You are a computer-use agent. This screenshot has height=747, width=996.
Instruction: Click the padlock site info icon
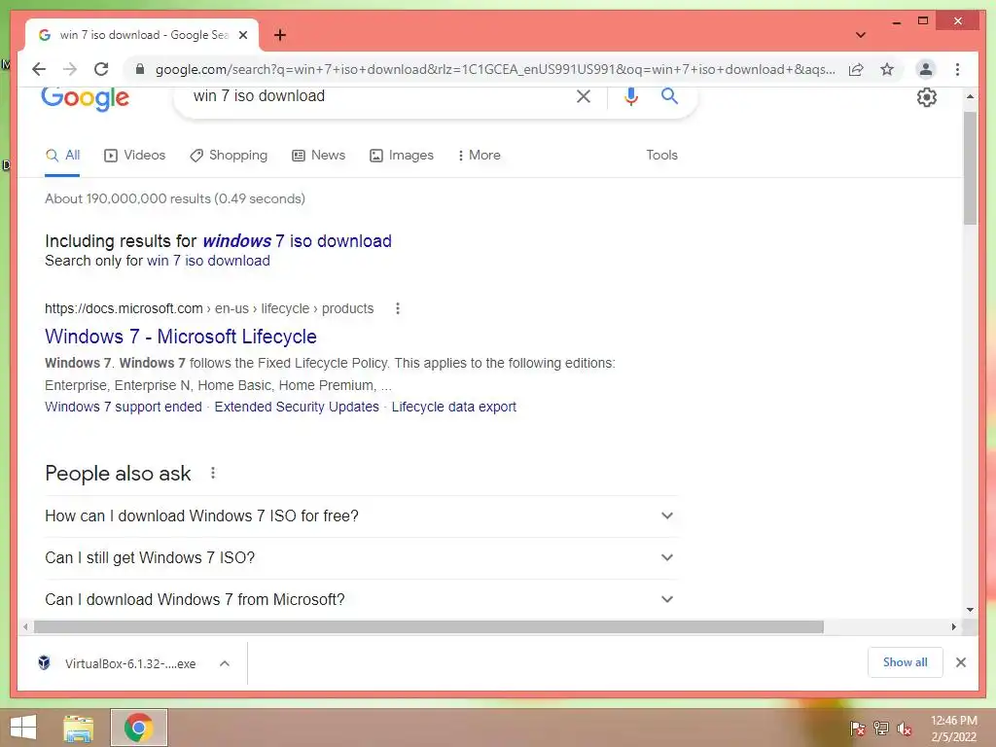[140, 69]
